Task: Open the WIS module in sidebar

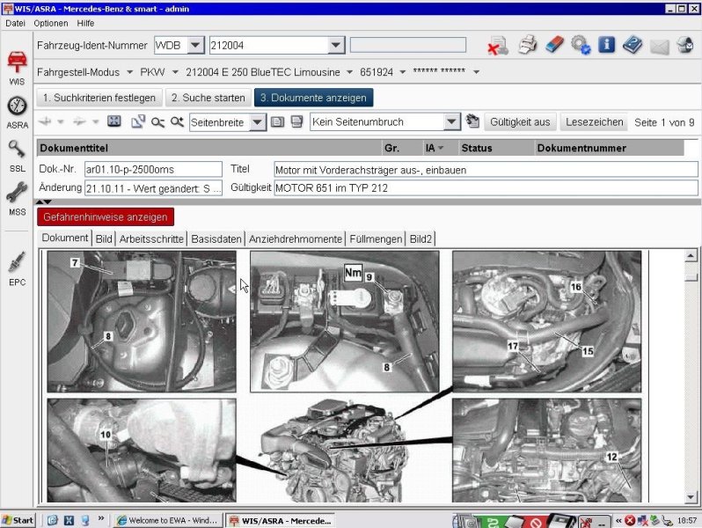Action: (x=17, y=68)
